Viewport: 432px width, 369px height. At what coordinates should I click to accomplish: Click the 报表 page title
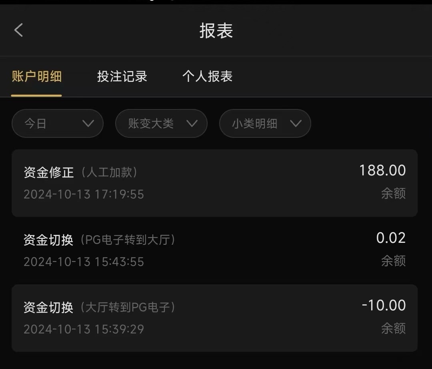tap(216, 31)
